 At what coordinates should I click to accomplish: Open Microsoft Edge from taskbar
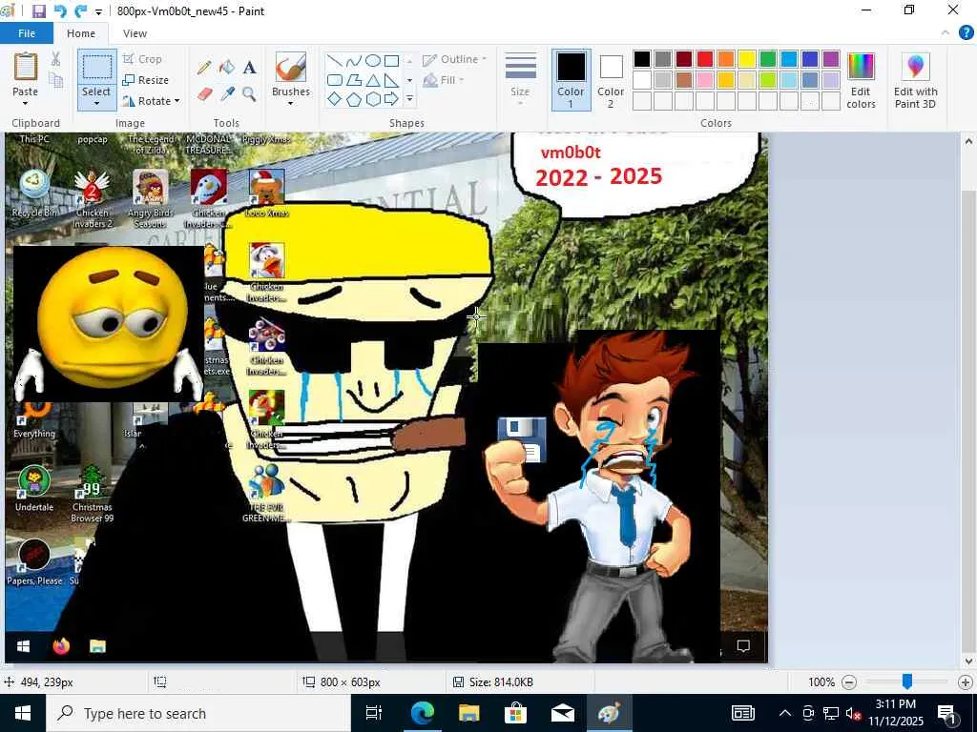coord(422,713)
